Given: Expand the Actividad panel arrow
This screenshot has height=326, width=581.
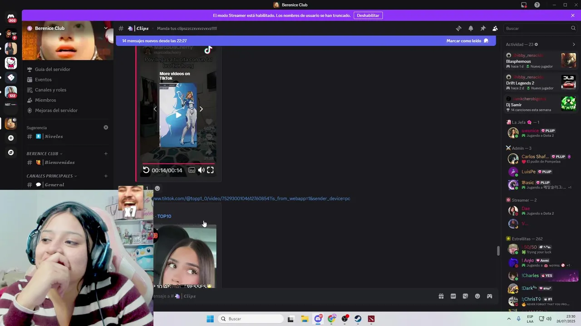Looking at the screenshot, I should pos(574,44).
